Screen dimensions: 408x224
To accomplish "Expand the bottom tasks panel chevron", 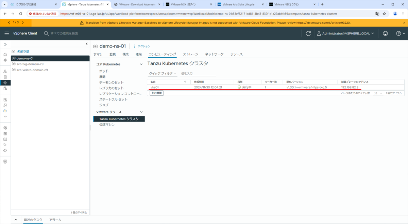I will [x=16, y=220].
